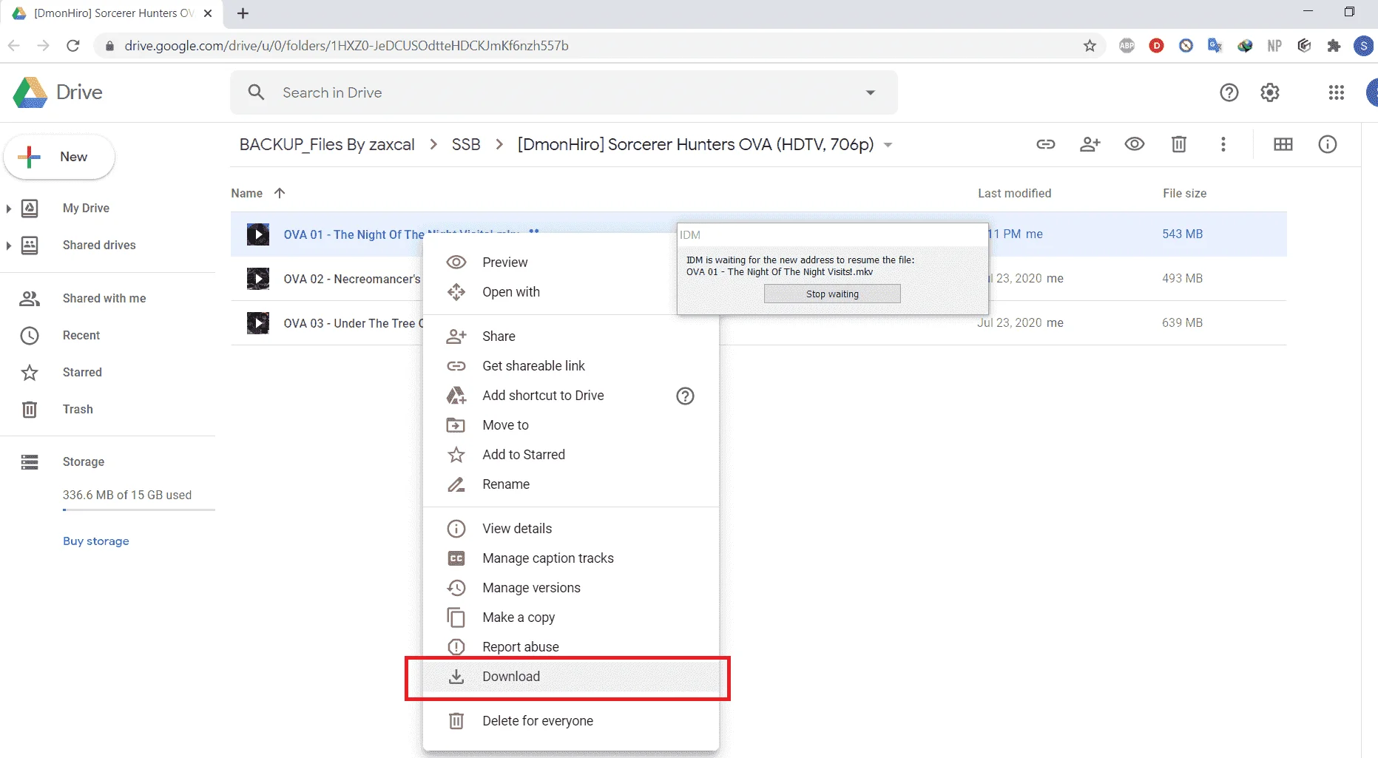Go to BACKUP_Files By zaxcal breadcrumb
Image resolution: width=1378 pixels, height=758 pixels.
pos(327,144)
